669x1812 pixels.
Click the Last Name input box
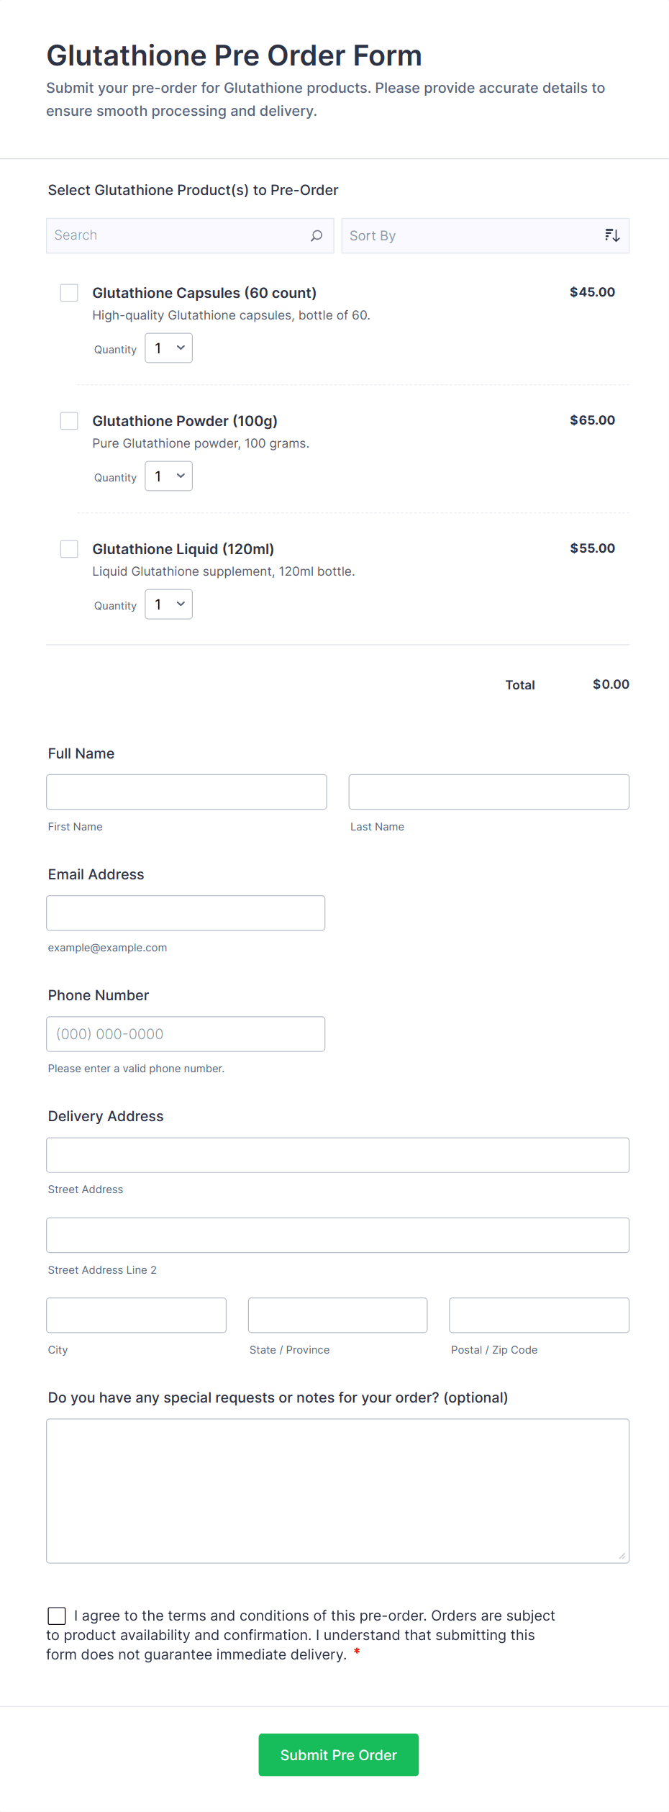(488, 792)
